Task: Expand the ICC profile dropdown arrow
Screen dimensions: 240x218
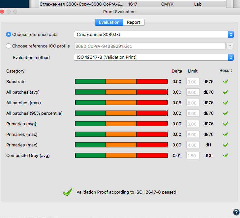Action: pyautogui.click(x=230, y=46)
